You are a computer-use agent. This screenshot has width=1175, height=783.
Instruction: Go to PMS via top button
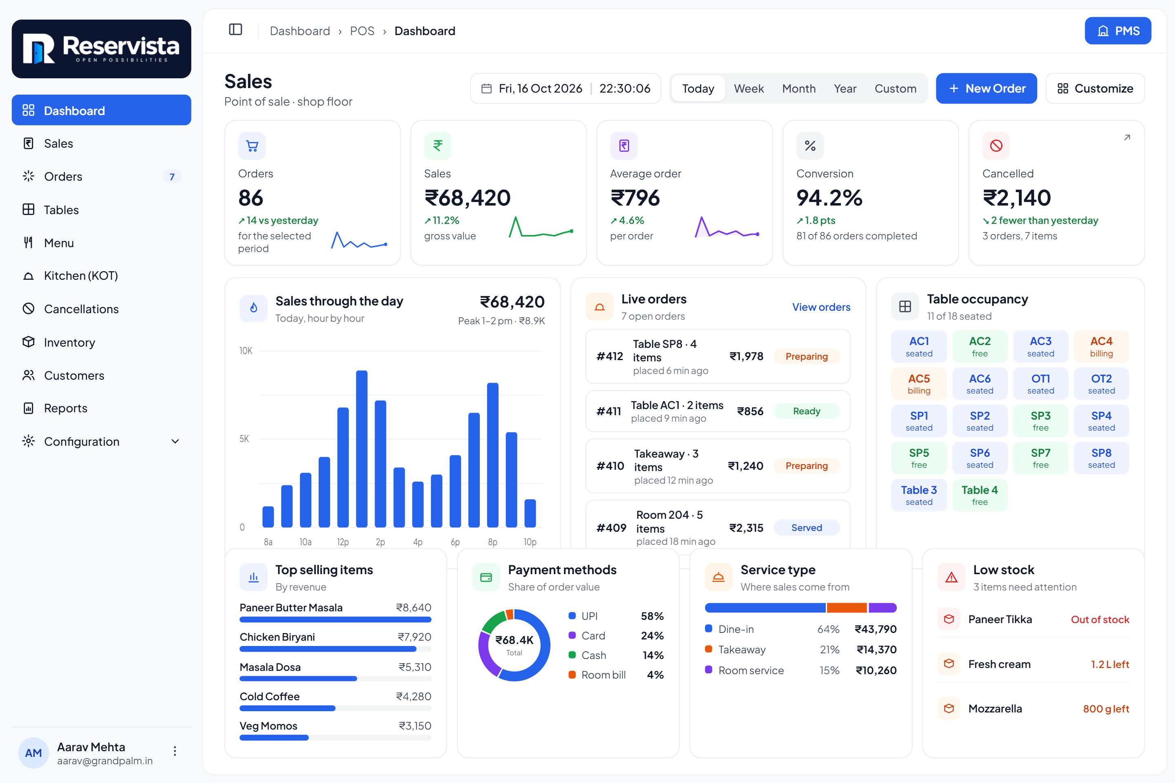coord(1117,31)
